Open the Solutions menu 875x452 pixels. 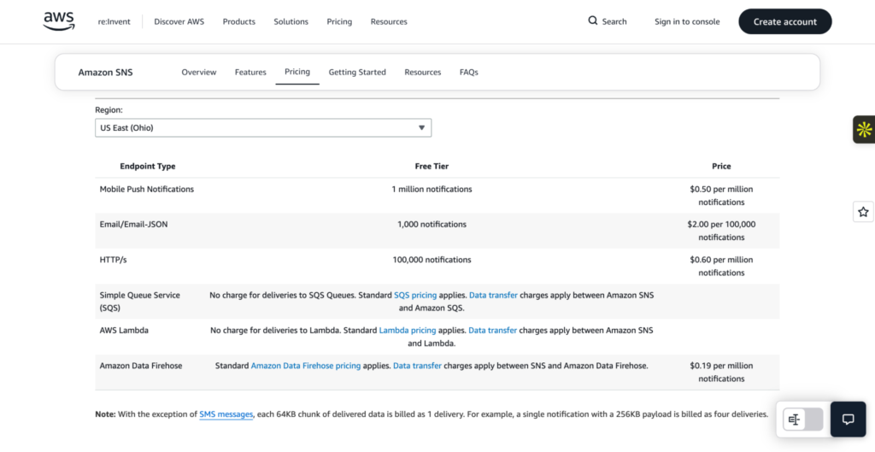(x=291, y=21)
